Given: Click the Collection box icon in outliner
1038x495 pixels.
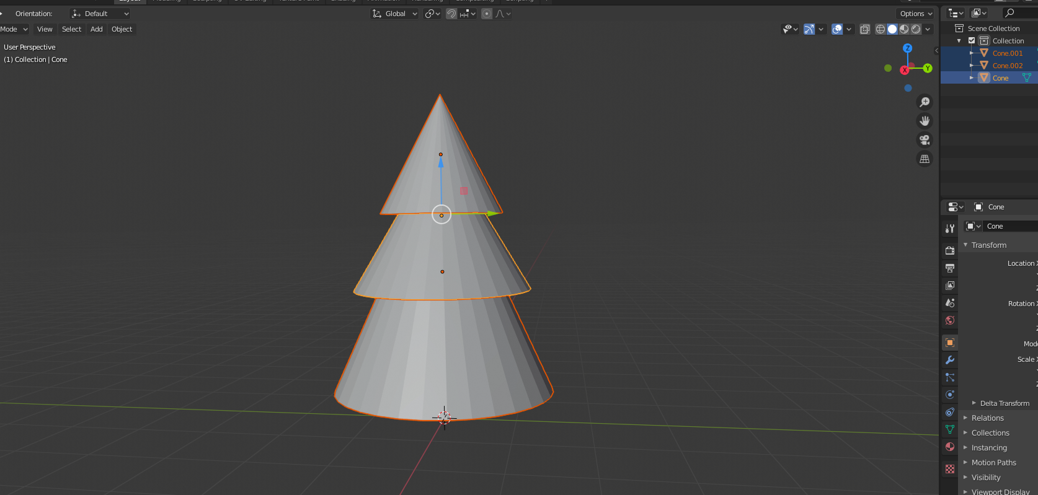Looking at the screenshot, I should (x=984, y=41).
